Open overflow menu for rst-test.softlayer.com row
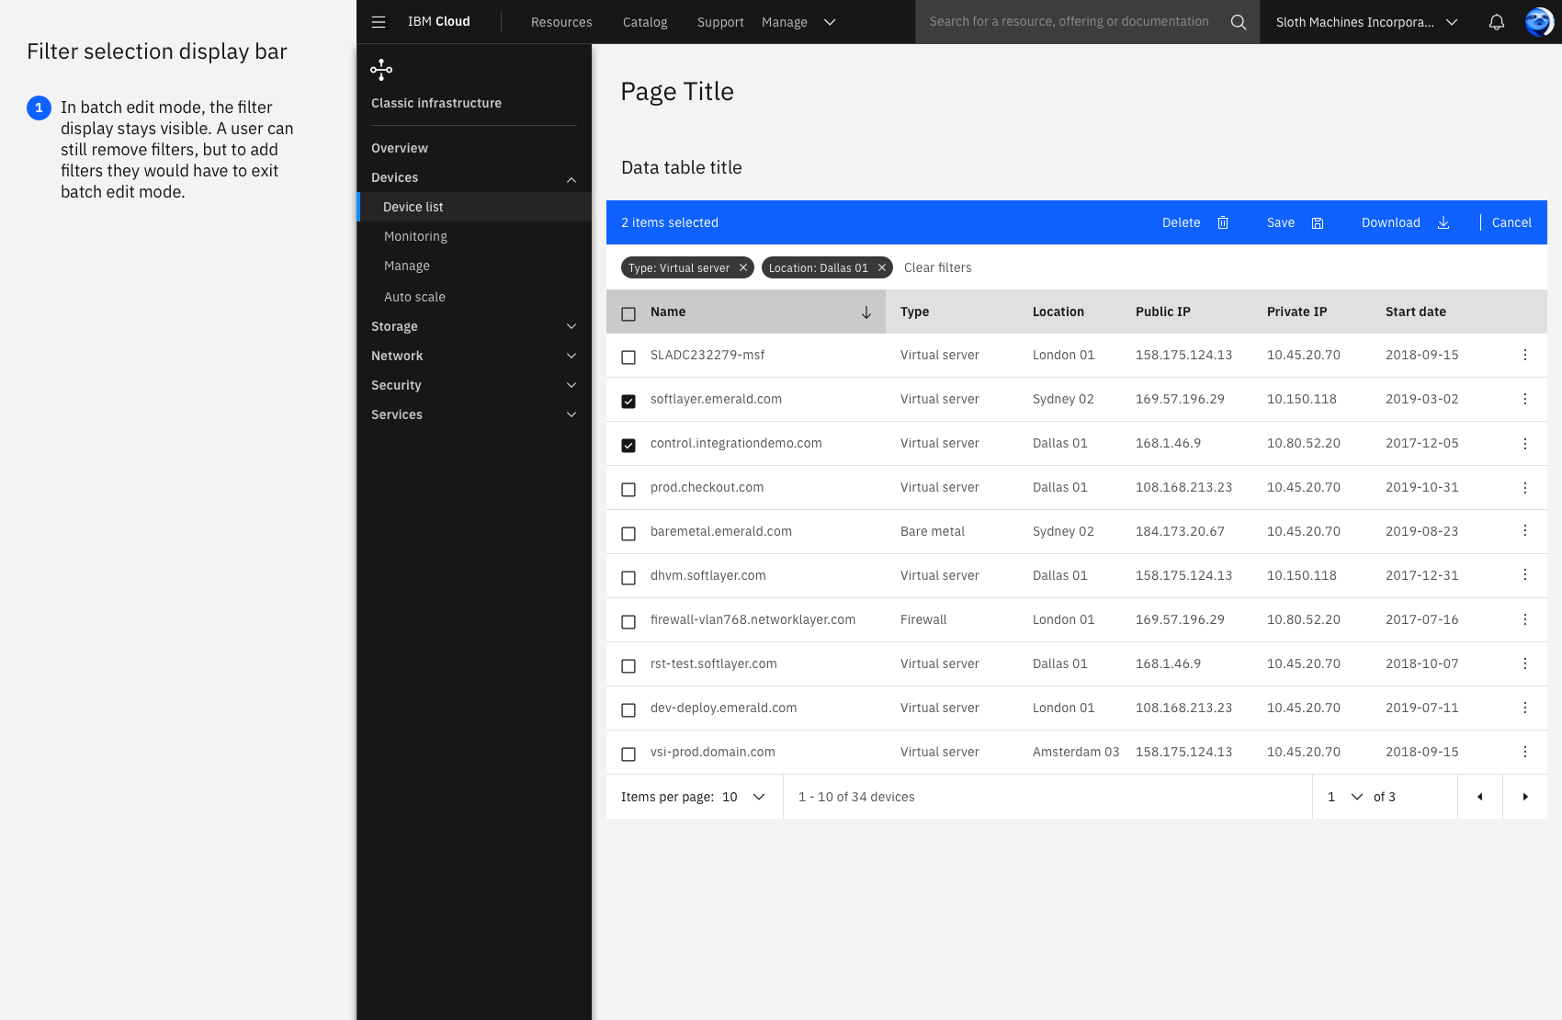Image resolution: width=1562 pixels, height=1020 pixels. point(1524,663)
